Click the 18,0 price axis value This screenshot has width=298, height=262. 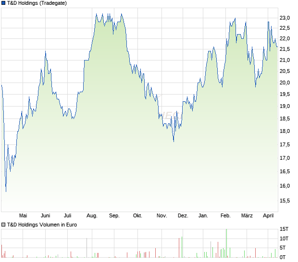285,131
